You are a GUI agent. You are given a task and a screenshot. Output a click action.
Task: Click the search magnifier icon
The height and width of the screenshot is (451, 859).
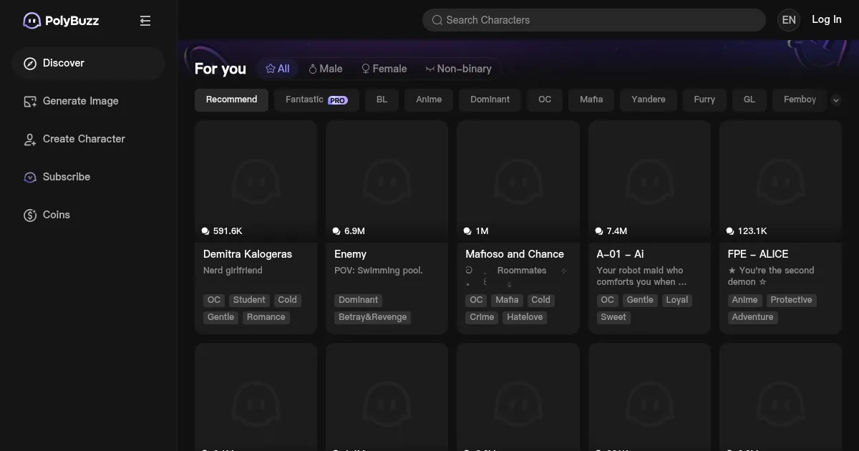(437, 20)
